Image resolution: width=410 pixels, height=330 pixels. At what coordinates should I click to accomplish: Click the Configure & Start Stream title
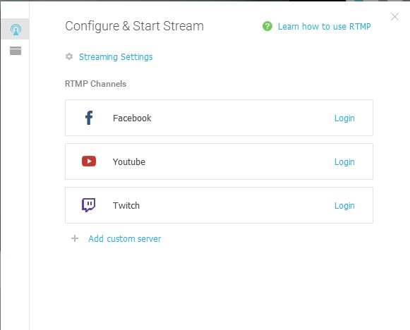click(x=134, y=26)
